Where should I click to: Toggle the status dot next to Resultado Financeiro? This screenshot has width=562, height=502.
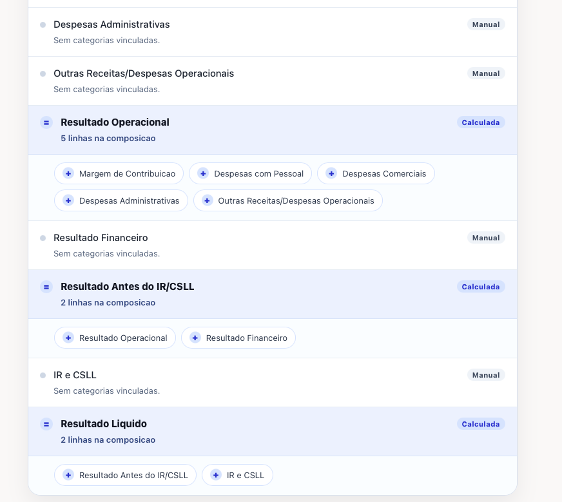click(x=43, y=238)
